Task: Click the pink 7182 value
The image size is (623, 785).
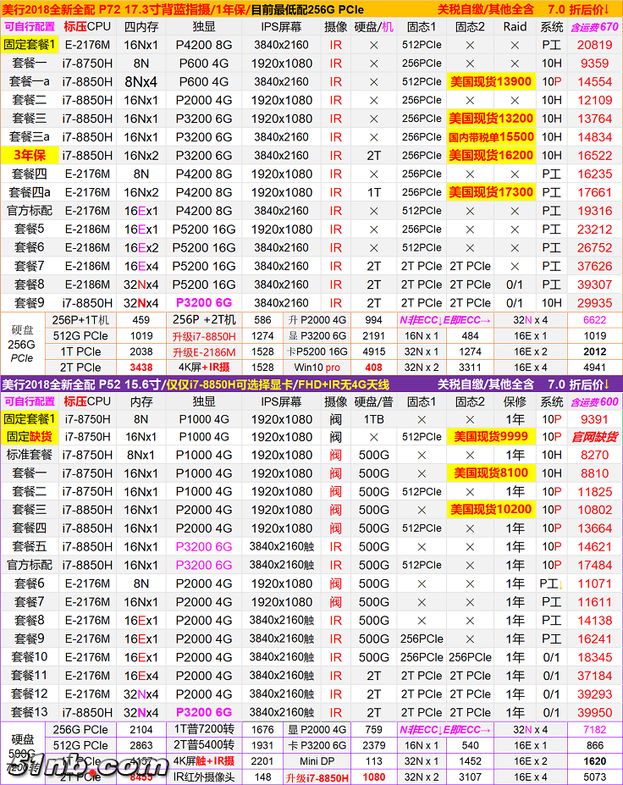Action: coord(594,730)
